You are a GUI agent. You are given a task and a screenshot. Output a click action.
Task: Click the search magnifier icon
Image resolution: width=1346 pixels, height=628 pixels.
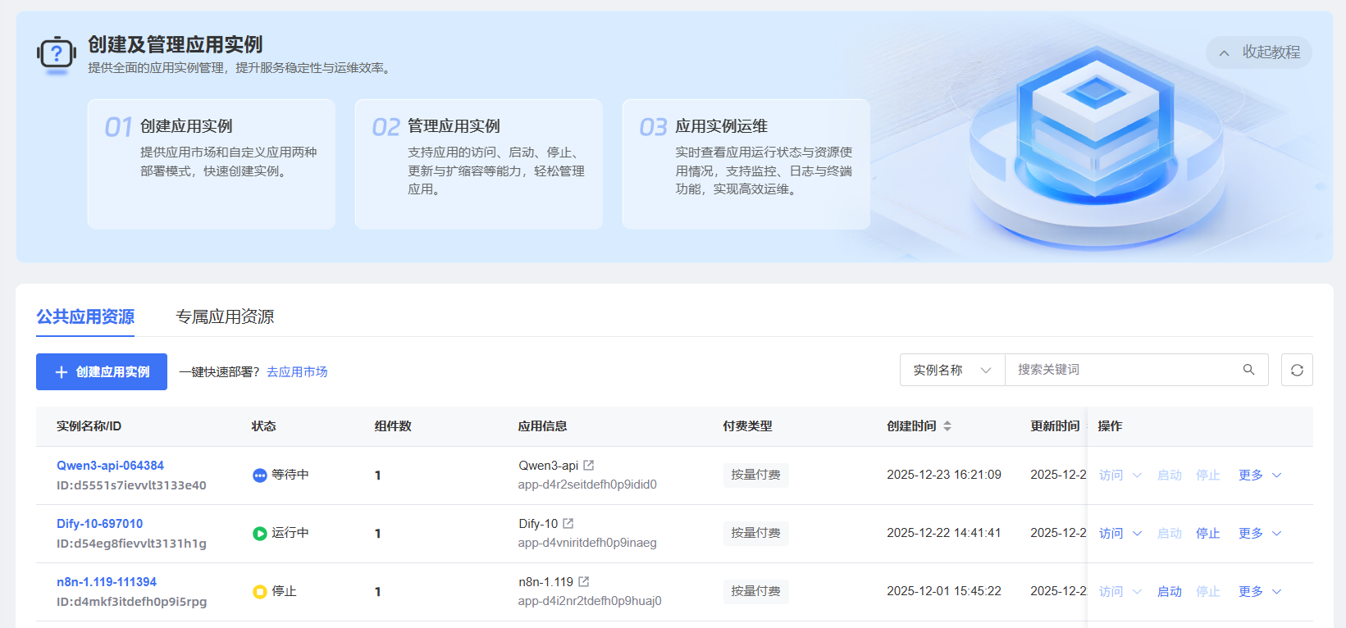point(1248,370)
